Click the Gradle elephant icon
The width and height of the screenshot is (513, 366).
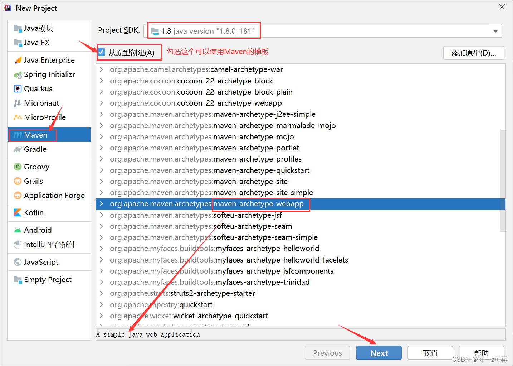(18, 149)
